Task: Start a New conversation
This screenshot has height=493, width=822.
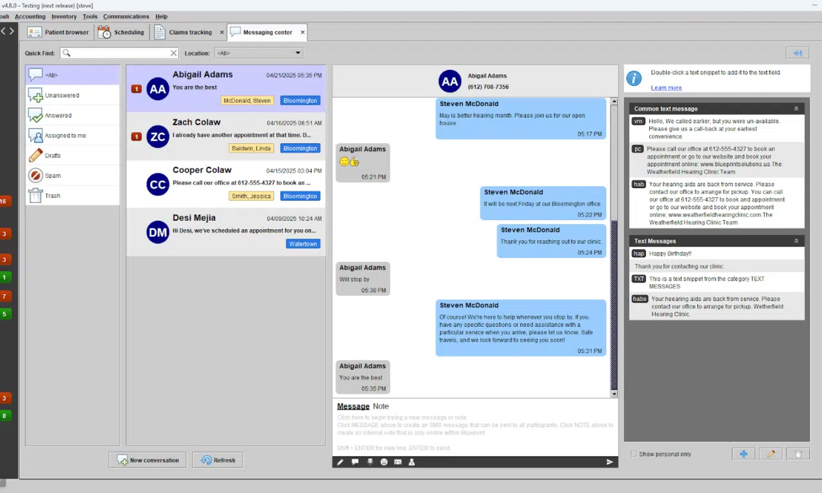Action: click(x=148, y=460)
